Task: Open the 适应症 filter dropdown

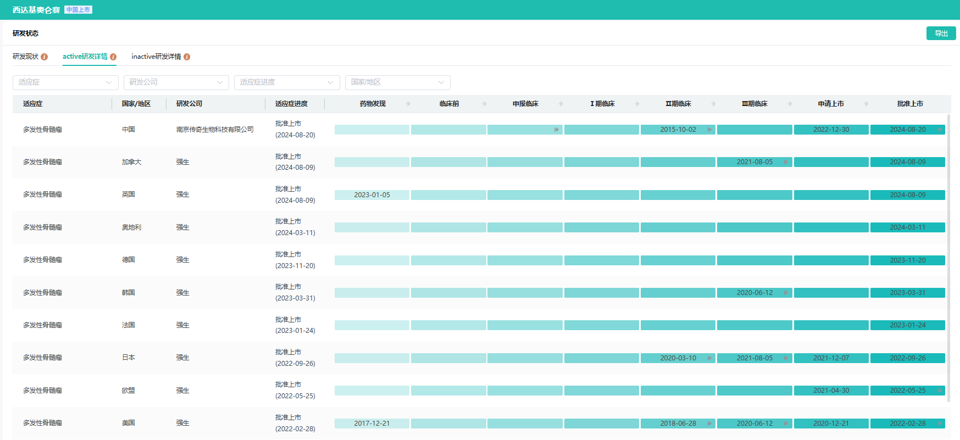Action: (x=65, y=82)
